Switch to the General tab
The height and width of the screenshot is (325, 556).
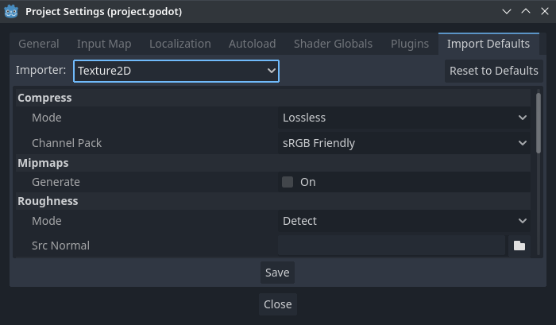tap(39, 44)
